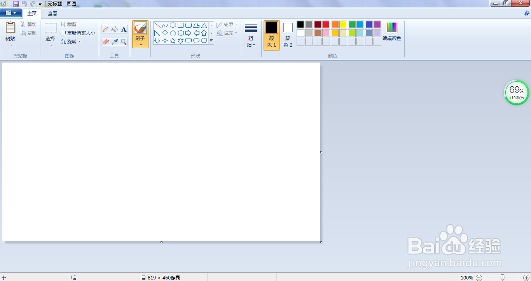
Task: Select the Pencil tool
Action: coord(105,30)
